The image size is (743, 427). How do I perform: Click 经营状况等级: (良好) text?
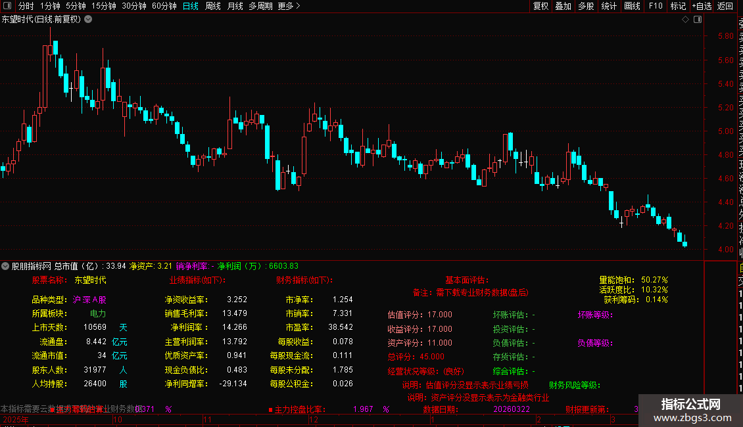click(x=426, y=371)
